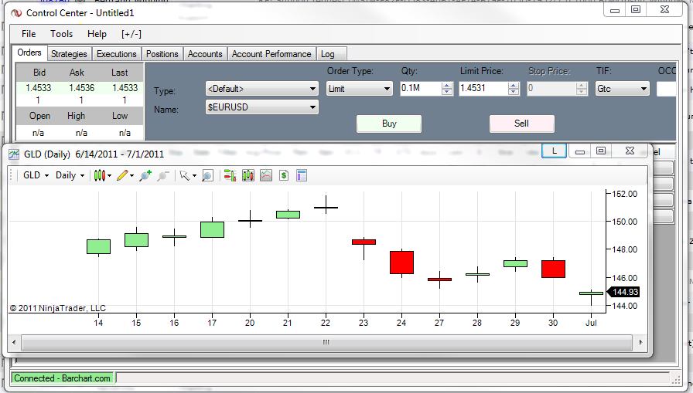Click the red candlestick for the 24th
The image size is (693, 393).
tap(401, 263)
